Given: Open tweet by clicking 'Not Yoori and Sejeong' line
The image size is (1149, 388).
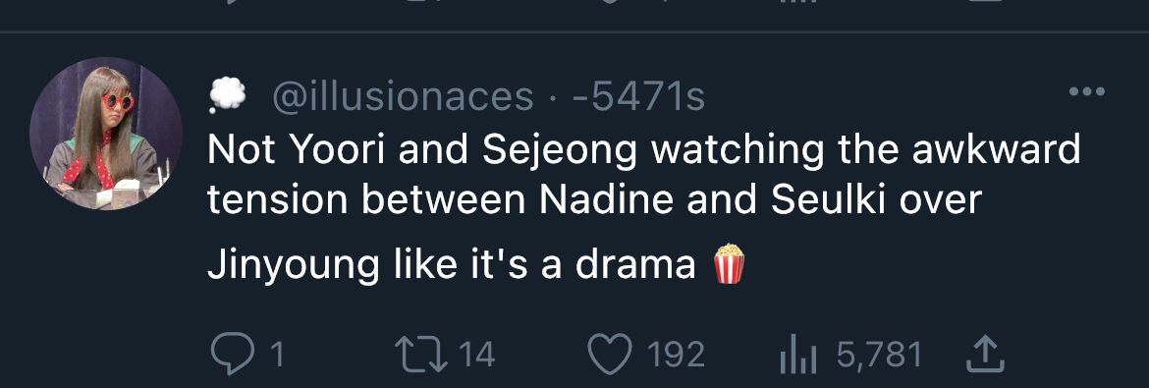Looking at the screenshot, I should tap(644, 150).
